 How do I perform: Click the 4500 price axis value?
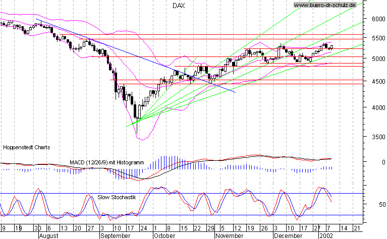pos(378,82)
